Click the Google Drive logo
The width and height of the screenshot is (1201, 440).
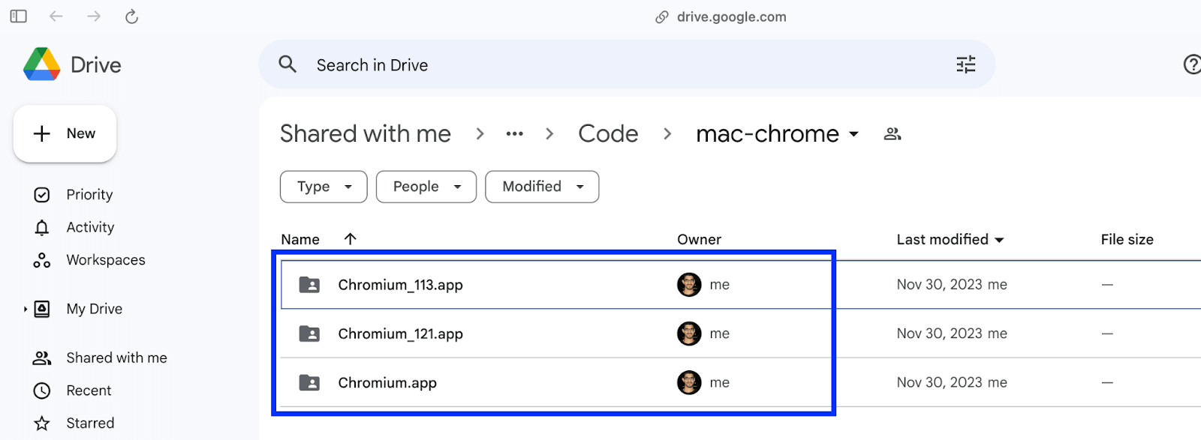pos(42,64)
